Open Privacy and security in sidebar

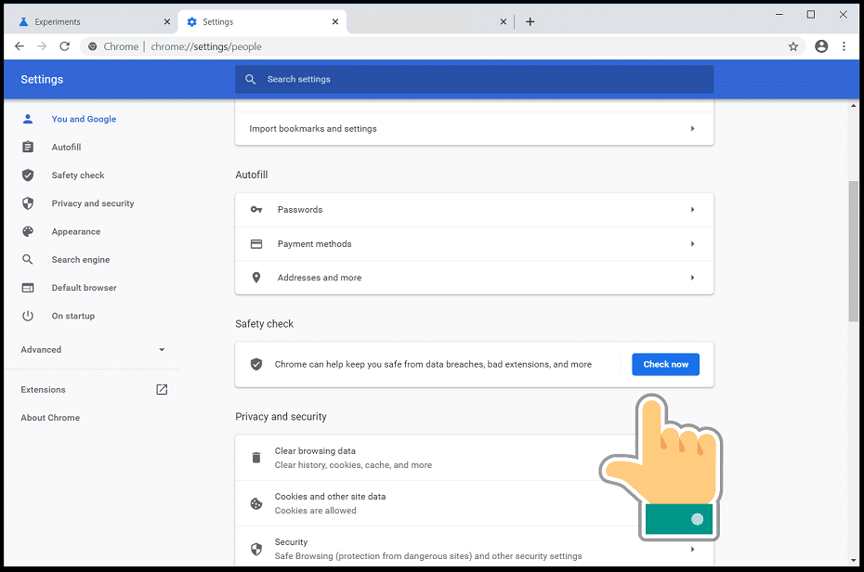(93, 203)
